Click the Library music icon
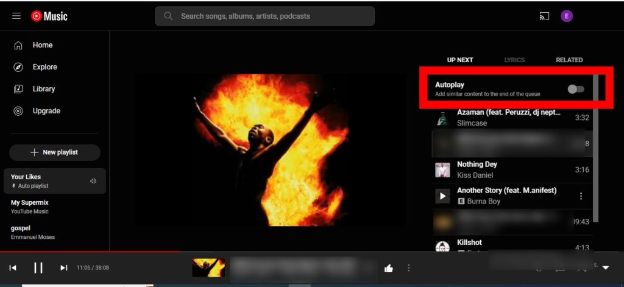 pos(18,89)
